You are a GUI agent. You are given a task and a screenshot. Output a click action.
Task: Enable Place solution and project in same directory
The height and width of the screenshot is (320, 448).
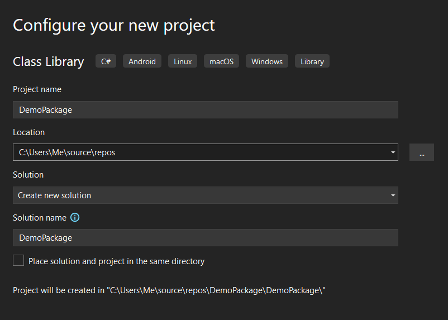click(18, 260)
